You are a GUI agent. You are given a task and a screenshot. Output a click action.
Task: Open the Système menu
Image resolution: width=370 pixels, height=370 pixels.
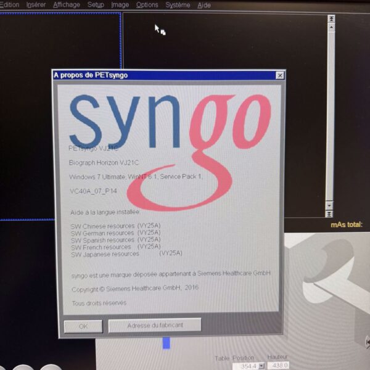click(178, 5)
